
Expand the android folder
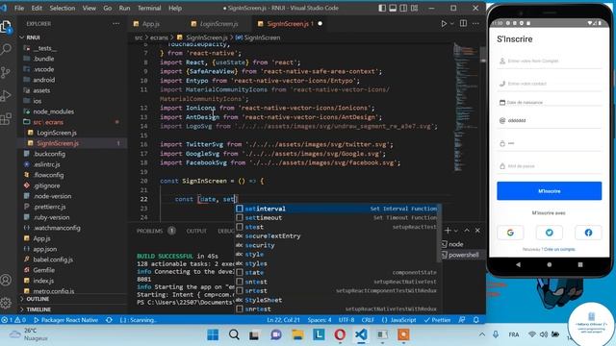pyautogui.click(x=44, y=80)
